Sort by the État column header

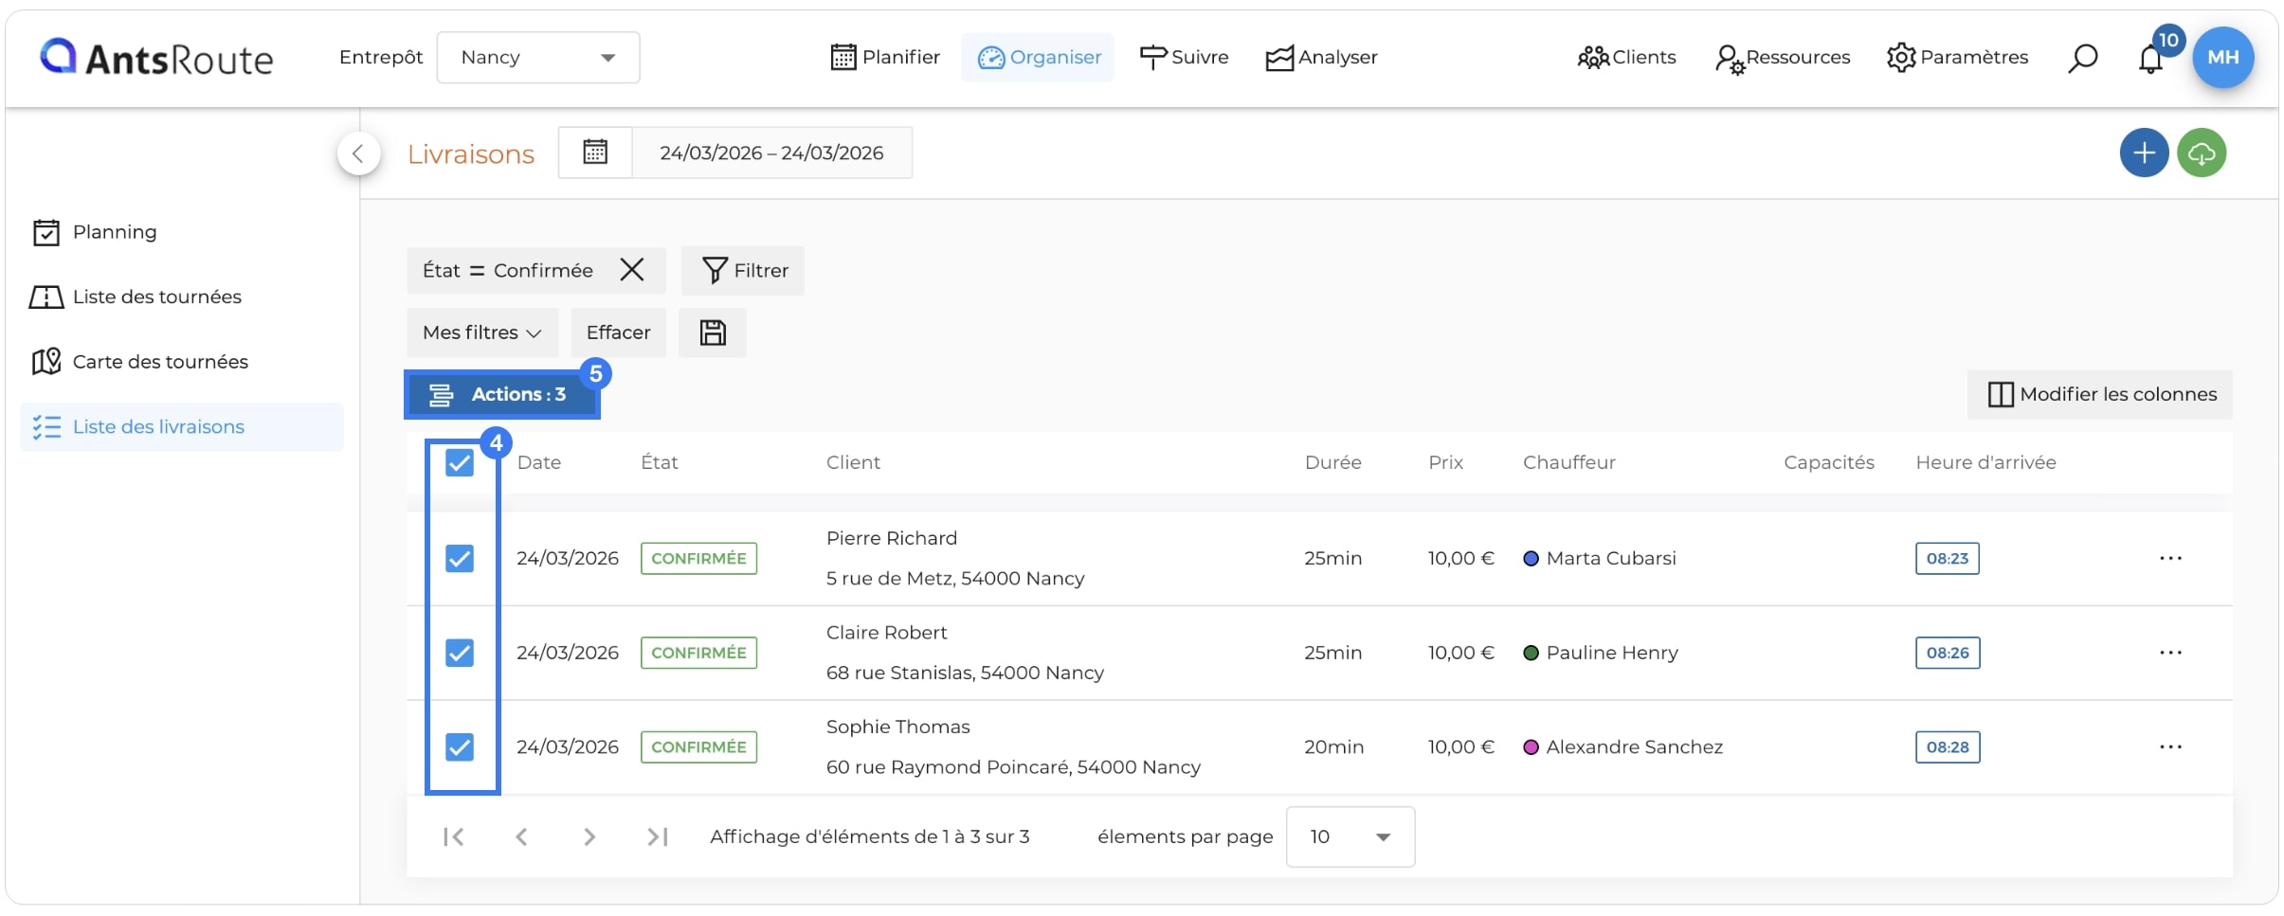pos(660,463)
